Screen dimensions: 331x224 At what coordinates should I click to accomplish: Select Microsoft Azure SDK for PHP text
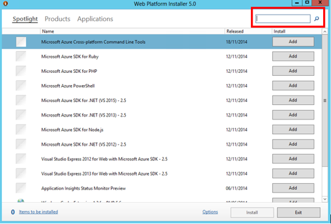click(x=69, y=71)
